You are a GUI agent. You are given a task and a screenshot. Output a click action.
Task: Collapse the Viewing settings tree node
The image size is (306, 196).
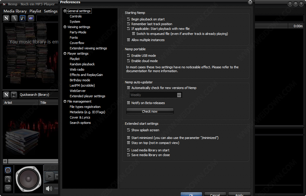(x=65, y=27)
